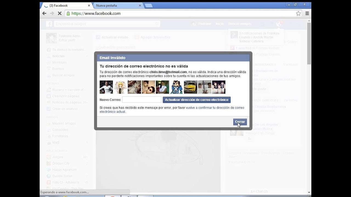Focus the Nuevo Correo input field
Screen dimensions: 351x197
point(142,100)
